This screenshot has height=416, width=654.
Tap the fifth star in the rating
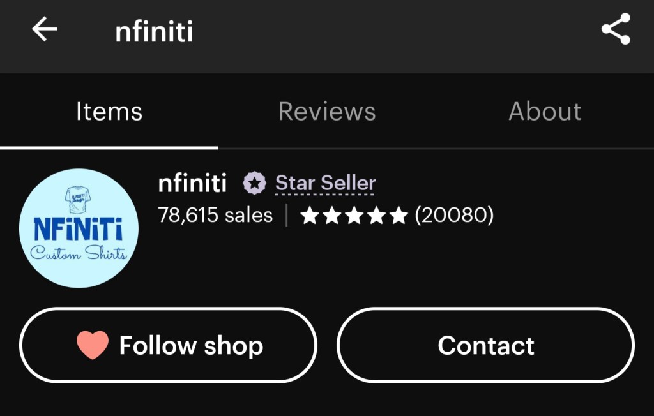398,216
